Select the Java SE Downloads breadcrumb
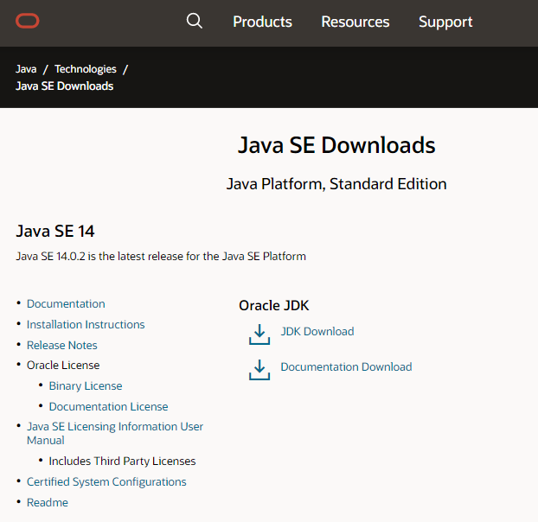This screenshot has width=538, height=522. [x=65, y=86]
